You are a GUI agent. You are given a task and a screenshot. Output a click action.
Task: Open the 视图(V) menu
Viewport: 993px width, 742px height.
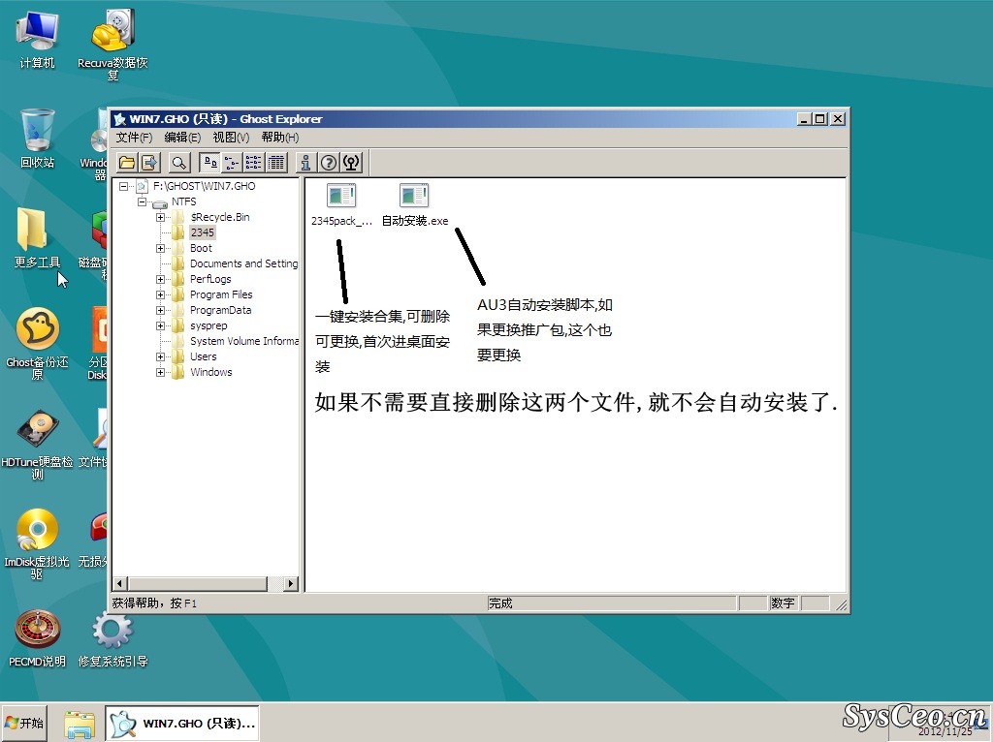click(x=231, y=138)
